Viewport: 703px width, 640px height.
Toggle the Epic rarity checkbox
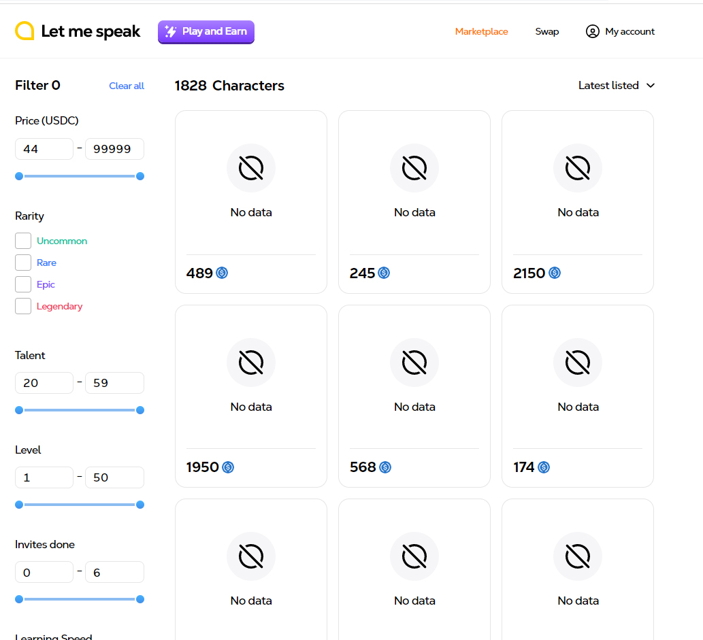coord(23,284)
